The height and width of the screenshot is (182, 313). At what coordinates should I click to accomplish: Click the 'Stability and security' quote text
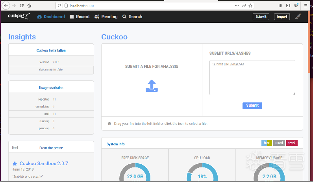point(28,176)
